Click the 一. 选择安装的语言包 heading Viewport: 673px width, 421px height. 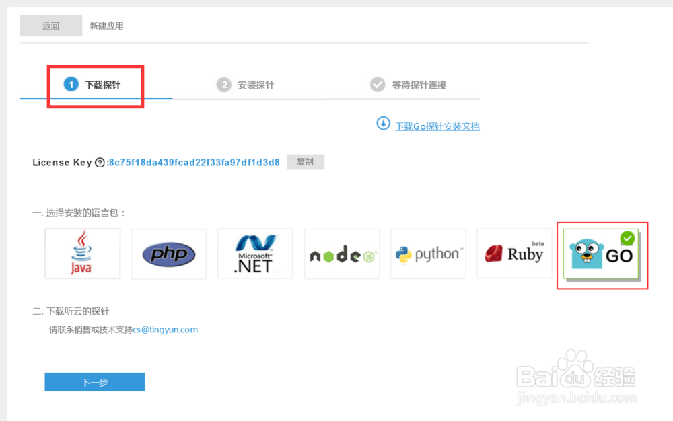tap(79, 213)
